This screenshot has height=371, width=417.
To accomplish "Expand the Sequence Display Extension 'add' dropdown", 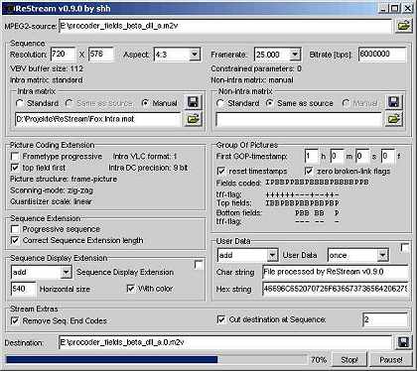I will (66, 272).
